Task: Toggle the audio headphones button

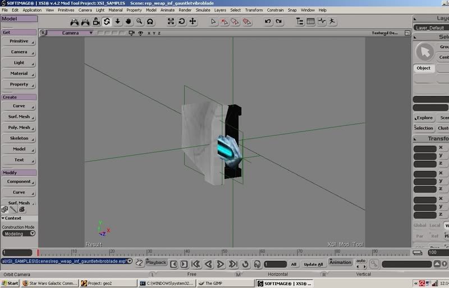Action: [x=257, y=264]
